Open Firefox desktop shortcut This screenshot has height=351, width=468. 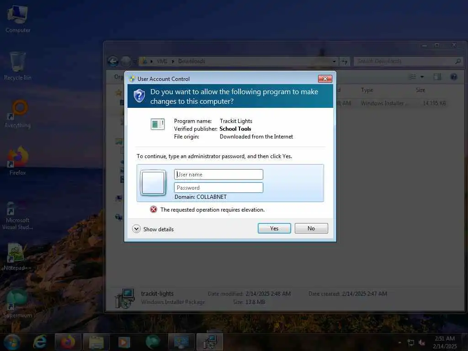click(x=18, y=161)
